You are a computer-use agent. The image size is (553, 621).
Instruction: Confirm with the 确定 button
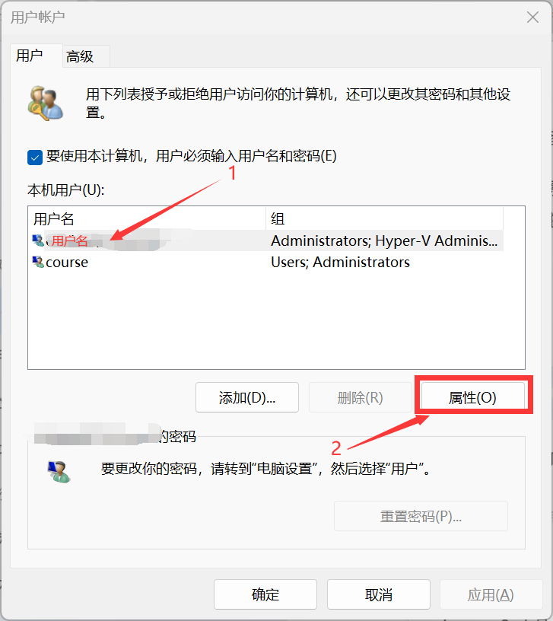pyautogui.click(x=265, y=594)
